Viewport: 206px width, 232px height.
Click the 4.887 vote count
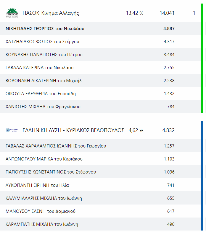169,29
